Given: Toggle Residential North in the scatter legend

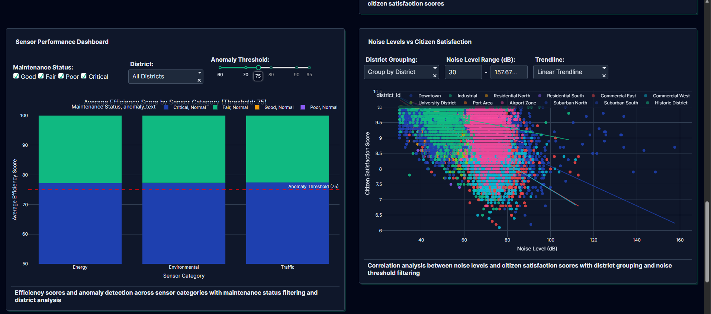Looking at the screenshot, I should tap(508, 96).
